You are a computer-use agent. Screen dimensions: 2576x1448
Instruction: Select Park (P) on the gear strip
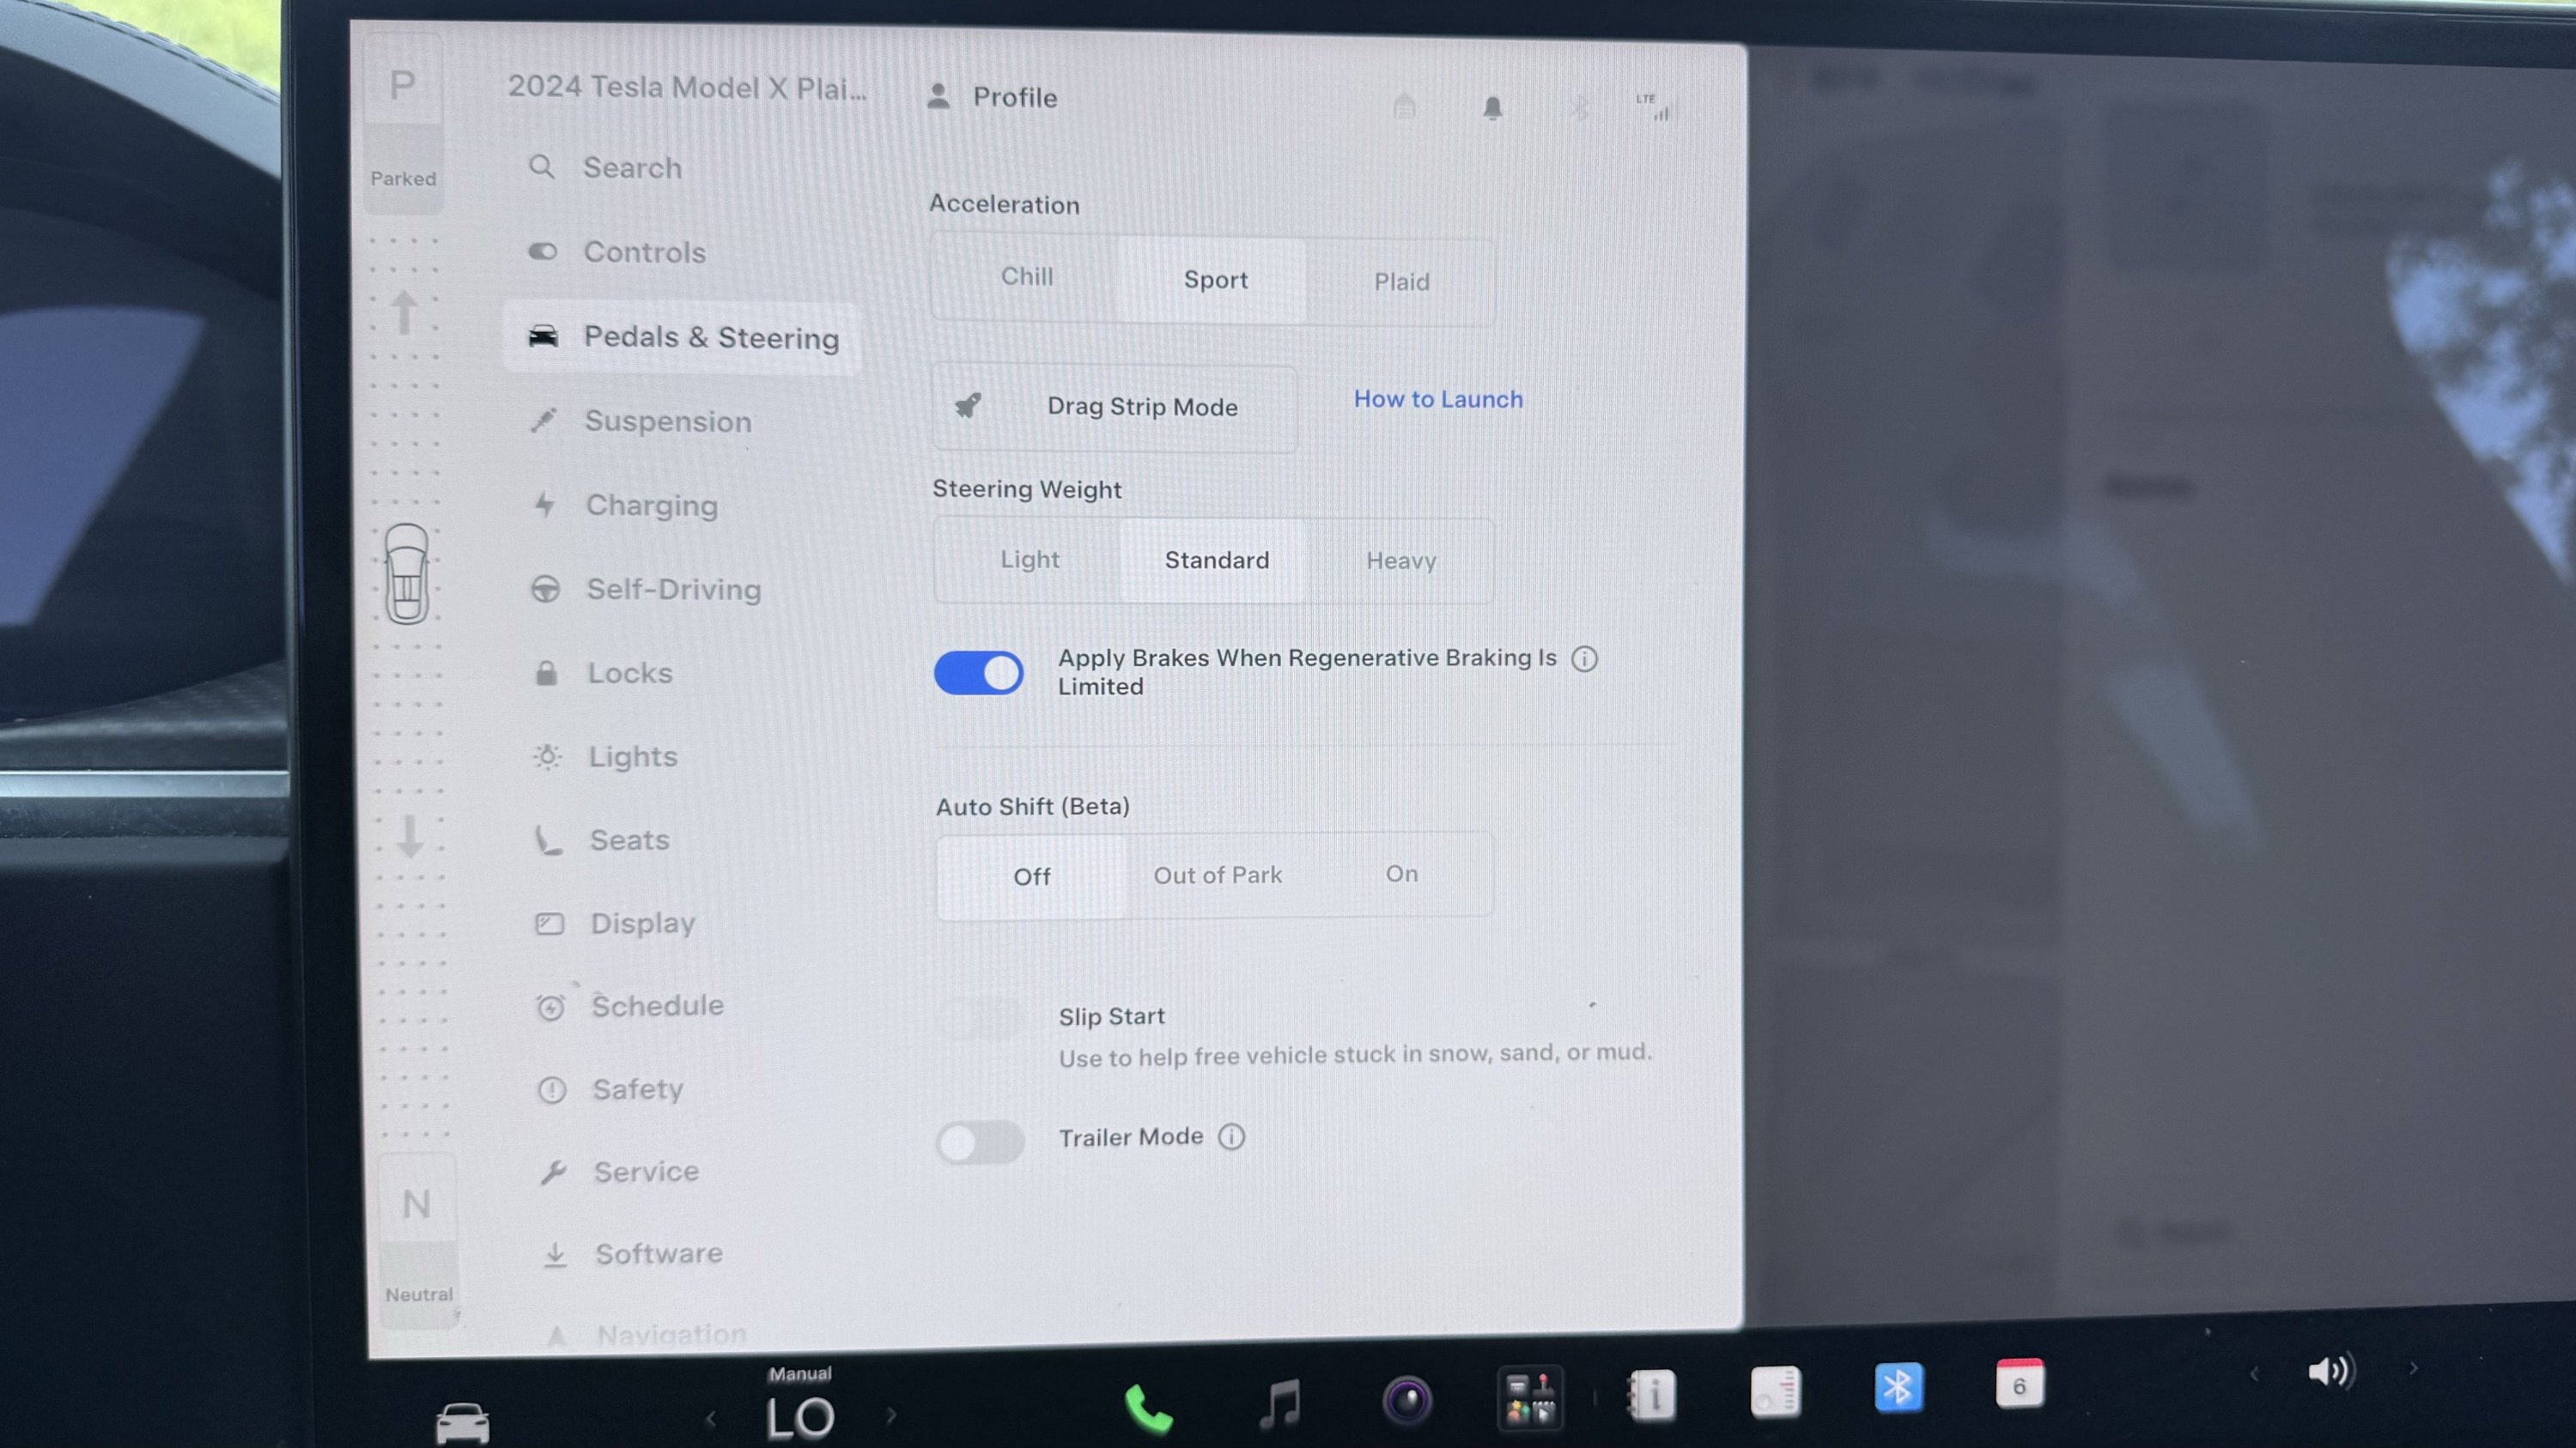[403, 124]
